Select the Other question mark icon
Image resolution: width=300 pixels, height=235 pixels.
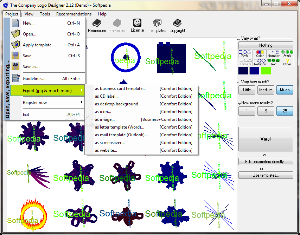pos(287,62)
